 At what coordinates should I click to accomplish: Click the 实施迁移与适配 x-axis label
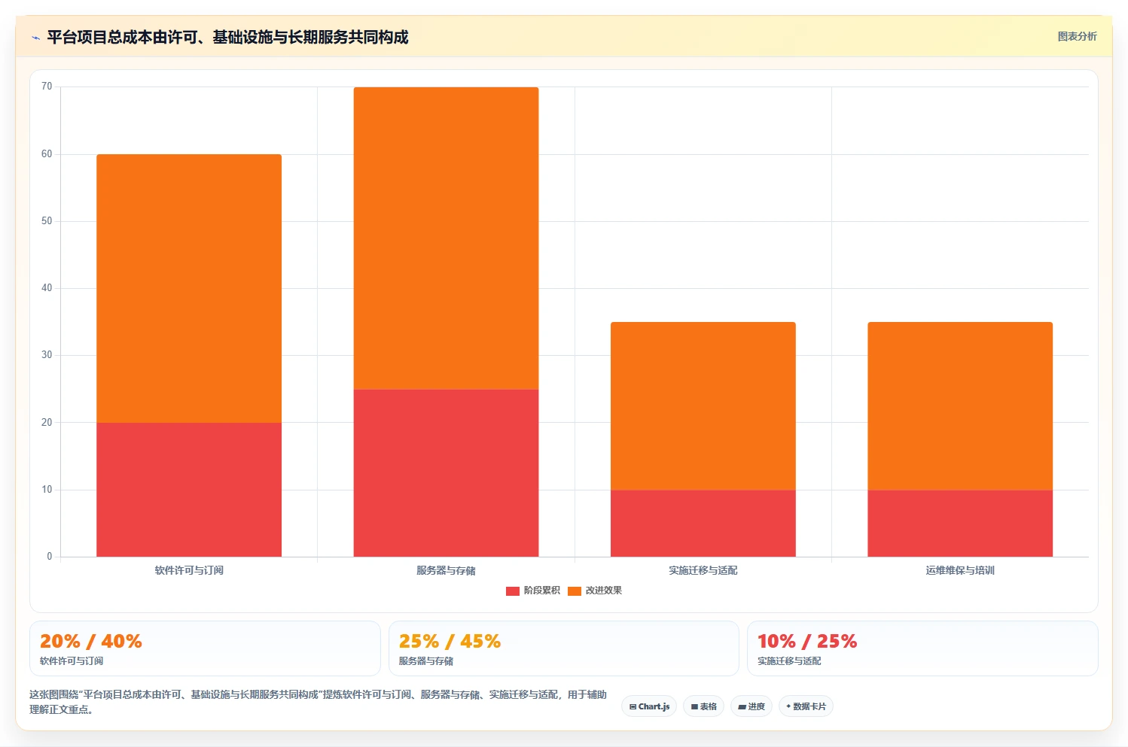pyautogui.click(x=703, y=570)
